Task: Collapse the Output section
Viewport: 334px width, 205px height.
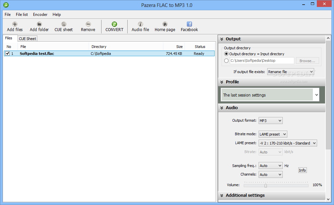Action: [222, 39]
